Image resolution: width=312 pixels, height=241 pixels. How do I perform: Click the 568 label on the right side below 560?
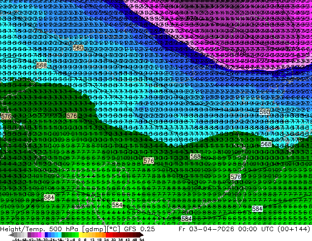(266, 144)
